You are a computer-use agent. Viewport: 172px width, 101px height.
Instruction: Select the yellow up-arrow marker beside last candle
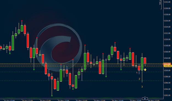click(x=145, y=69)
